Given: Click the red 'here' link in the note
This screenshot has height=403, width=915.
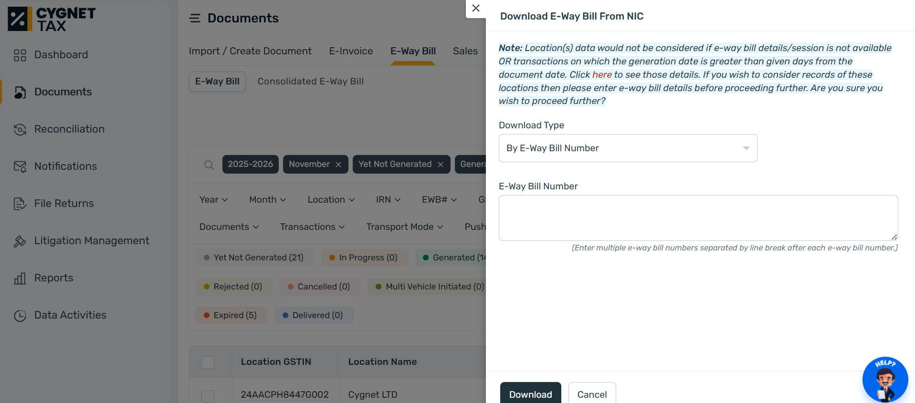Looking at the screenshot, I should click(601, 75).
